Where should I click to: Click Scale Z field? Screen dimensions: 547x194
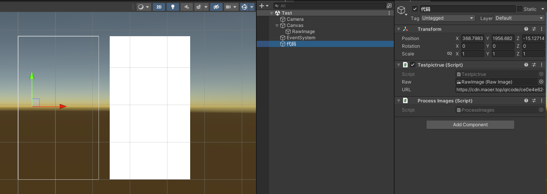(533, 54)
